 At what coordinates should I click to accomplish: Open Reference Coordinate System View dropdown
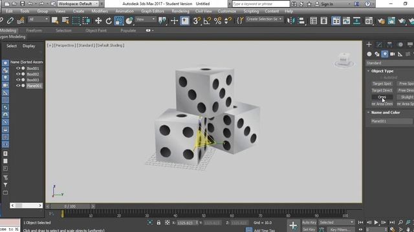(146, 19)
